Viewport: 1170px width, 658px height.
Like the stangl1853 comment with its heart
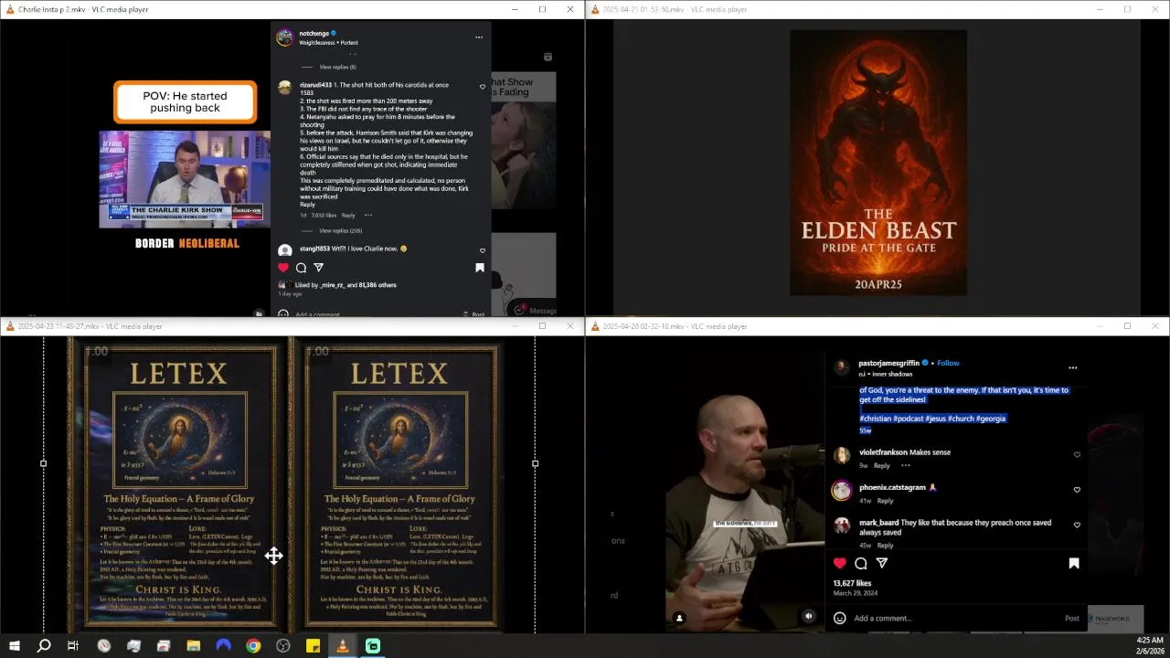coord(483,250)
